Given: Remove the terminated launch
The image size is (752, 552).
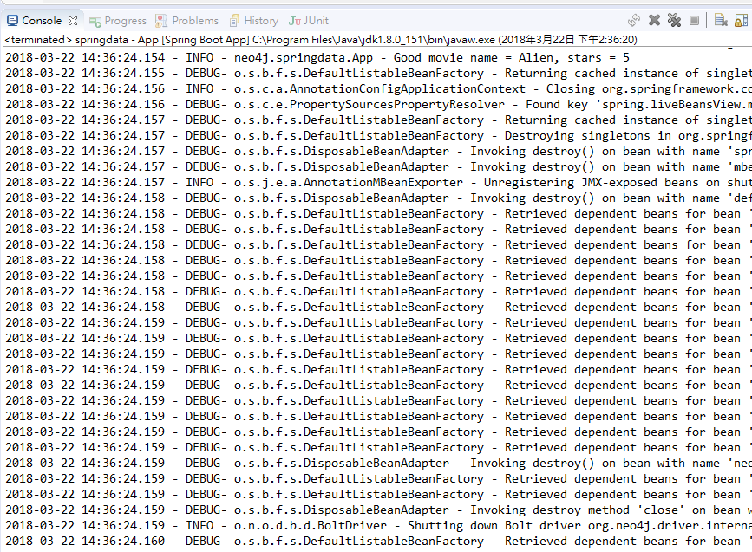Looking at the screenshot, I should (653, 19).
